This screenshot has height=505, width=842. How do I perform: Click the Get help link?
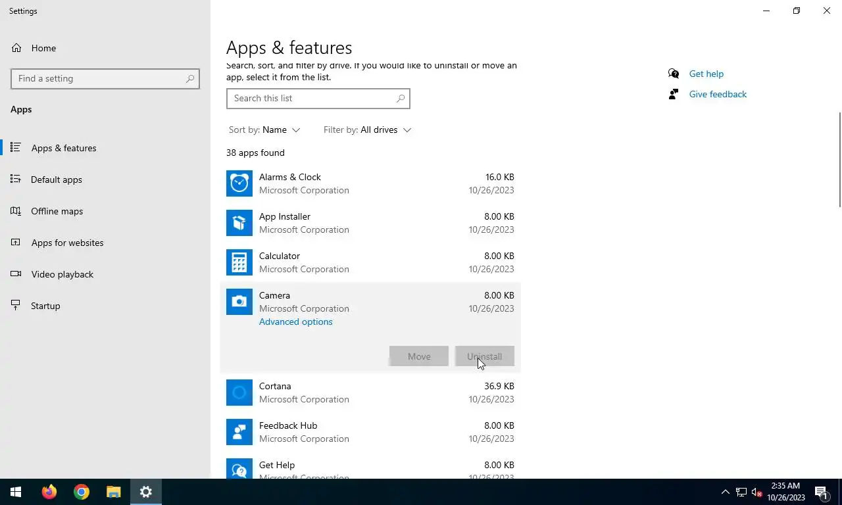[x=706, y=74]
